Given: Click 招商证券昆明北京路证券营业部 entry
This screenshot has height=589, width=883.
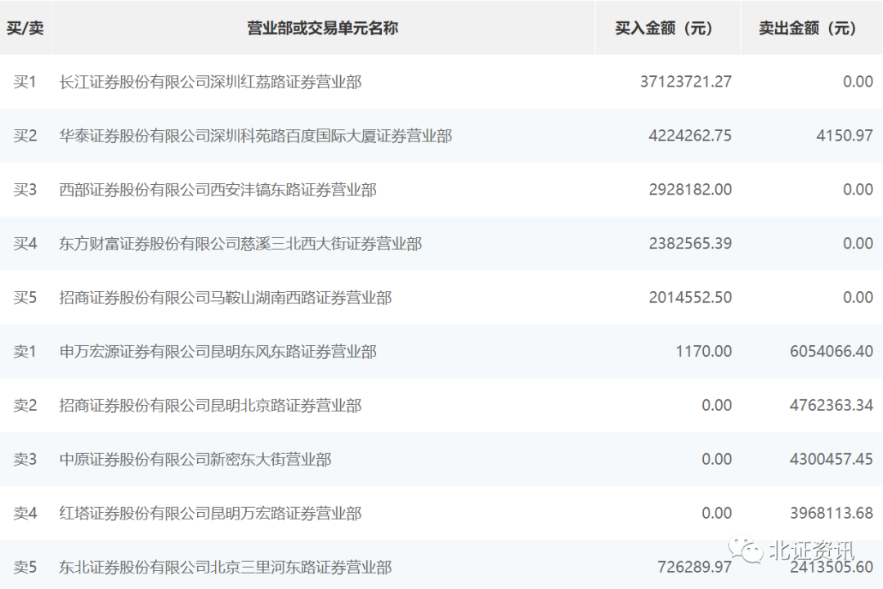Looking at the screenshot, I should [210, 406].
